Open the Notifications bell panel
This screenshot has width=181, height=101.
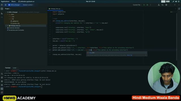coord(179,9)
